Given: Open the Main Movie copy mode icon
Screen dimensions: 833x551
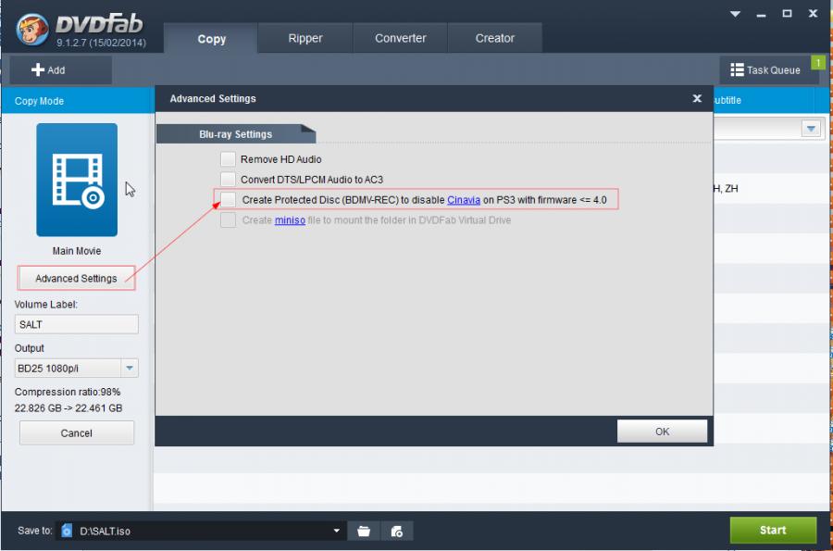Looking at the screenshot, I should click(77, 181).
